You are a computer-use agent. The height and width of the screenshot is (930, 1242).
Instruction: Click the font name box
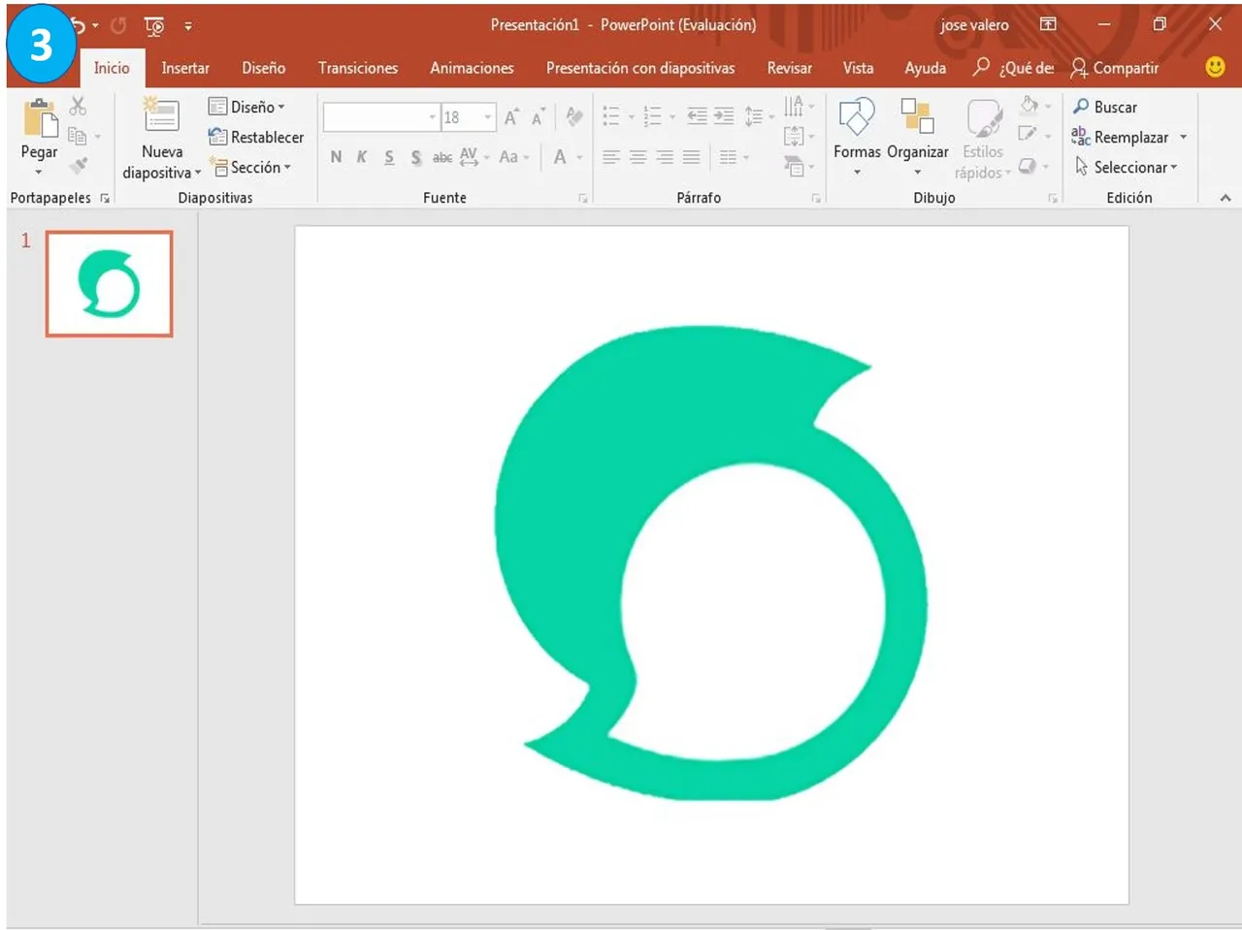(381, 117)
